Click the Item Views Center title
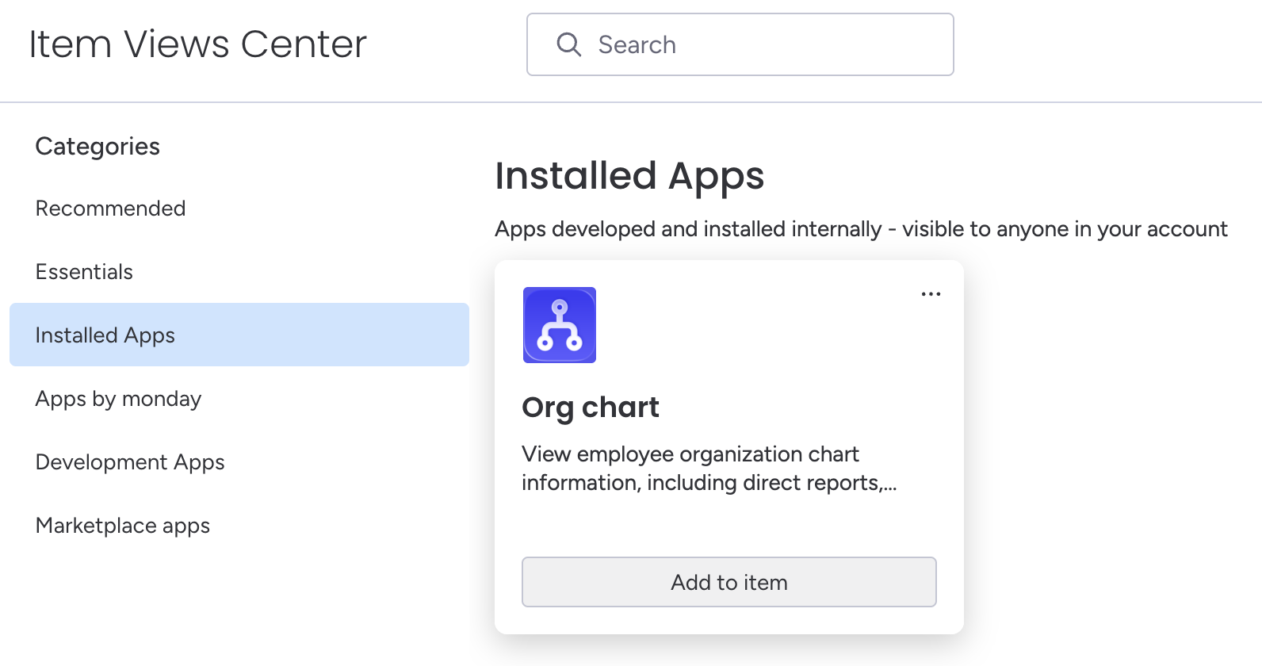Screen dimensions: 1262x666 (197, 44)
